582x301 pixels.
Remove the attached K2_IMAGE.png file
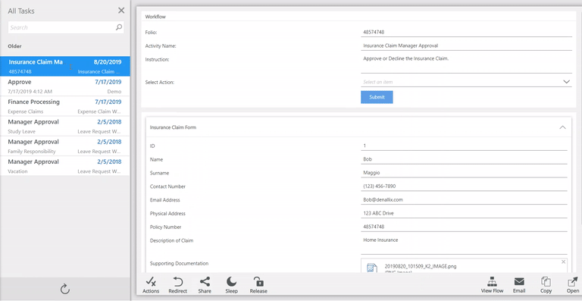tap(564, 262)
